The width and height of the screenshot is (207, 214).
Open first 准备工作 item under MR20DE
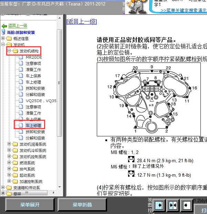coord(33,70)
